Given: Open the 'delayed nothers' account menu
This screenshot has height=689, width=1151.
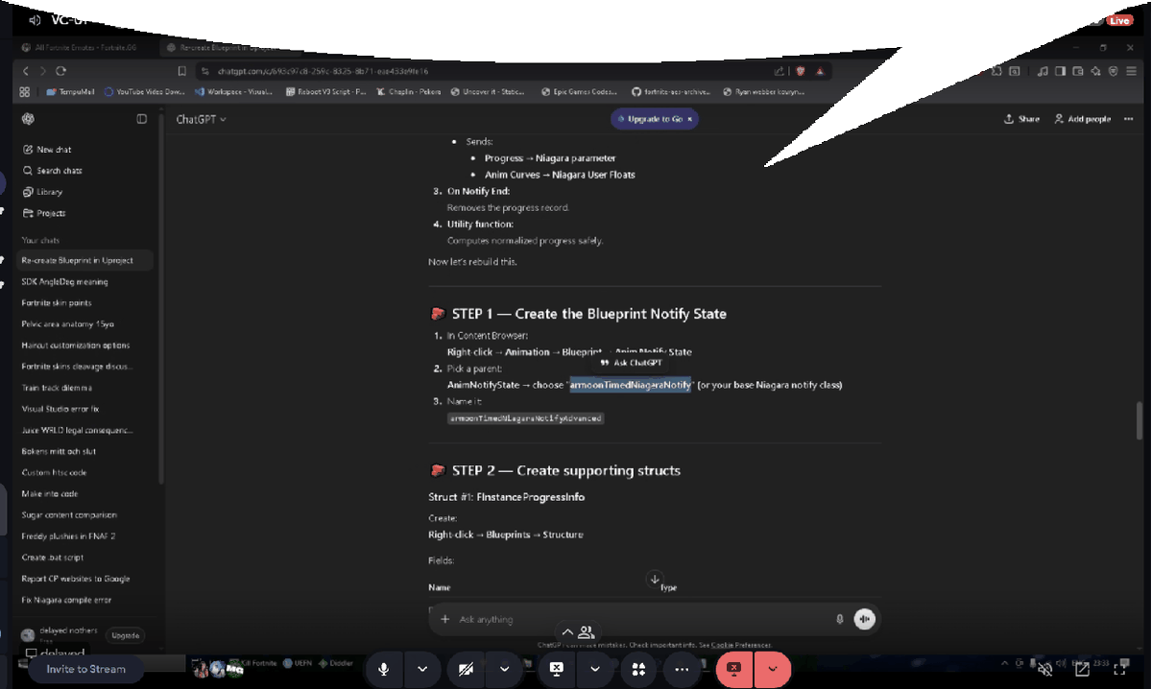Looking at the screenshot, I should [x=60, y=634].
